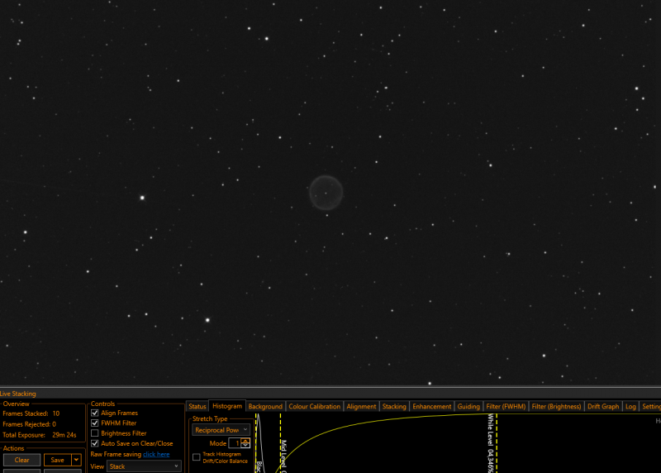Screen dimensions: 661x473
Task: Click the Mode spinner up arrow
Action: [245, 441]
